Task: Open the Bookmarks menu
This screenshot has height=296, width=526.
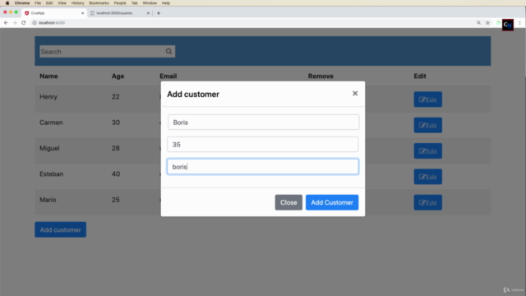Action: pyautogui.click(x=99, y=3)
